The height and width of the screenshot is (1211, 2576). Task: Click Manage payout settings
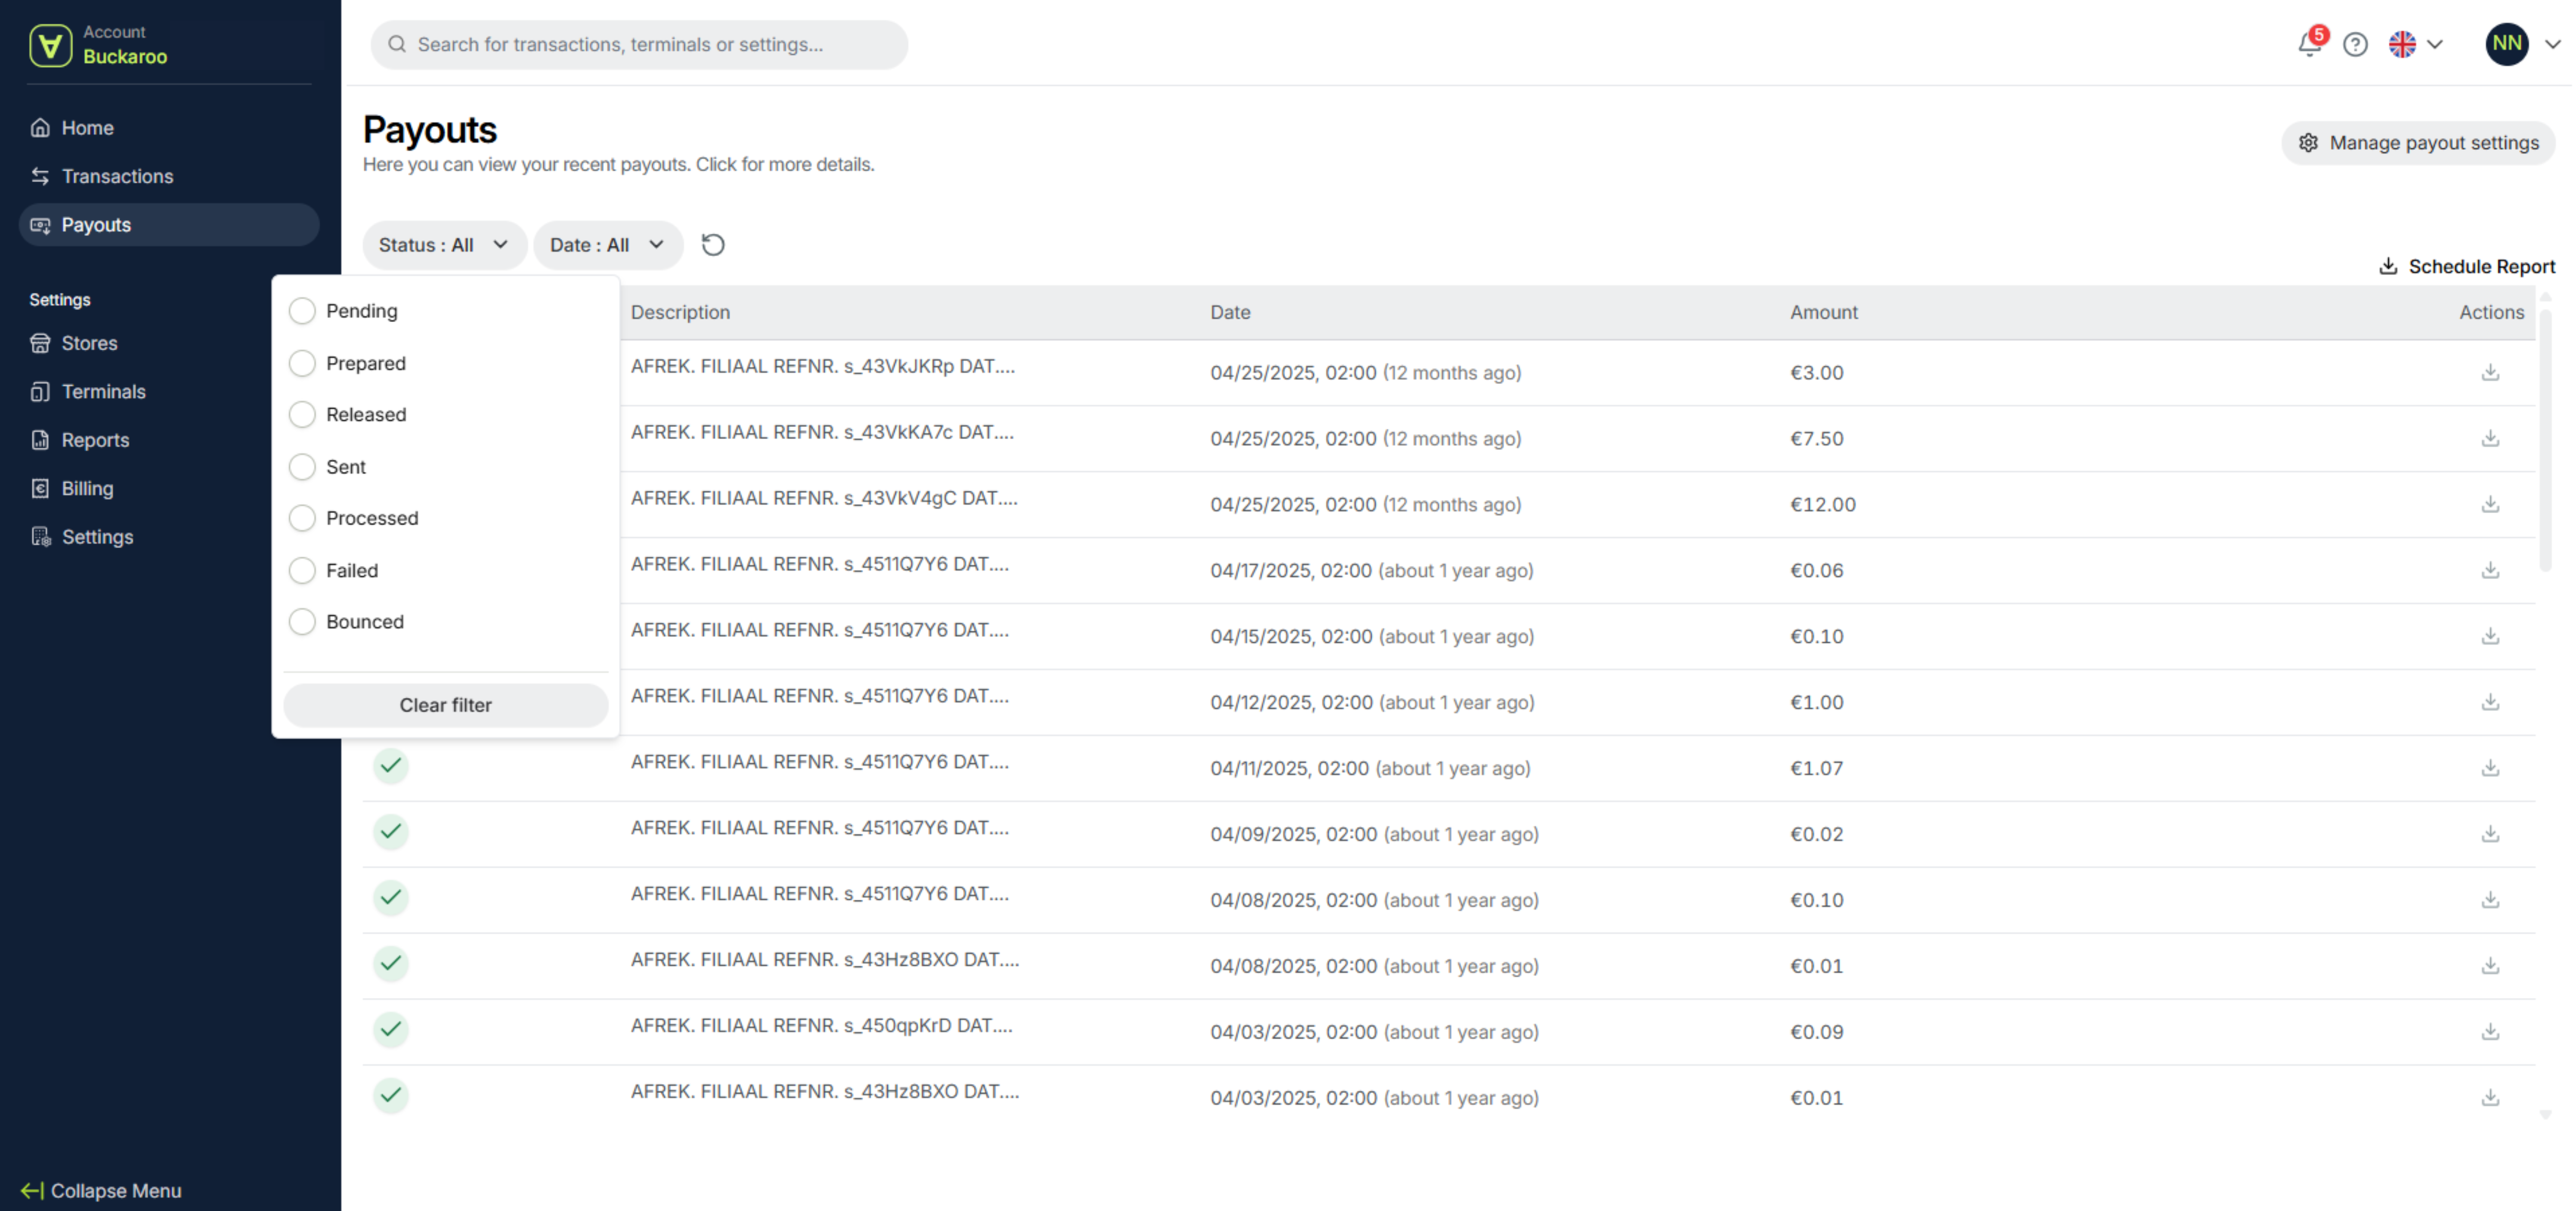point(2417,143)
